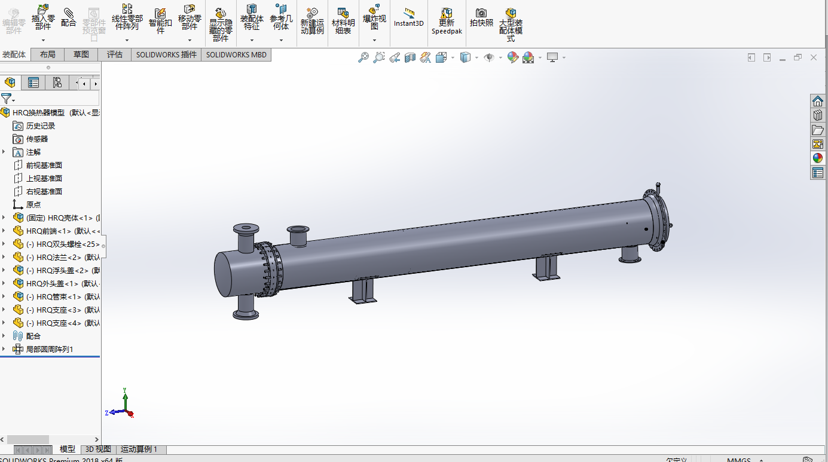Click the Display Style cube icon
The height and width of the screenshot is (462, 828).
[x=465, y=57]
